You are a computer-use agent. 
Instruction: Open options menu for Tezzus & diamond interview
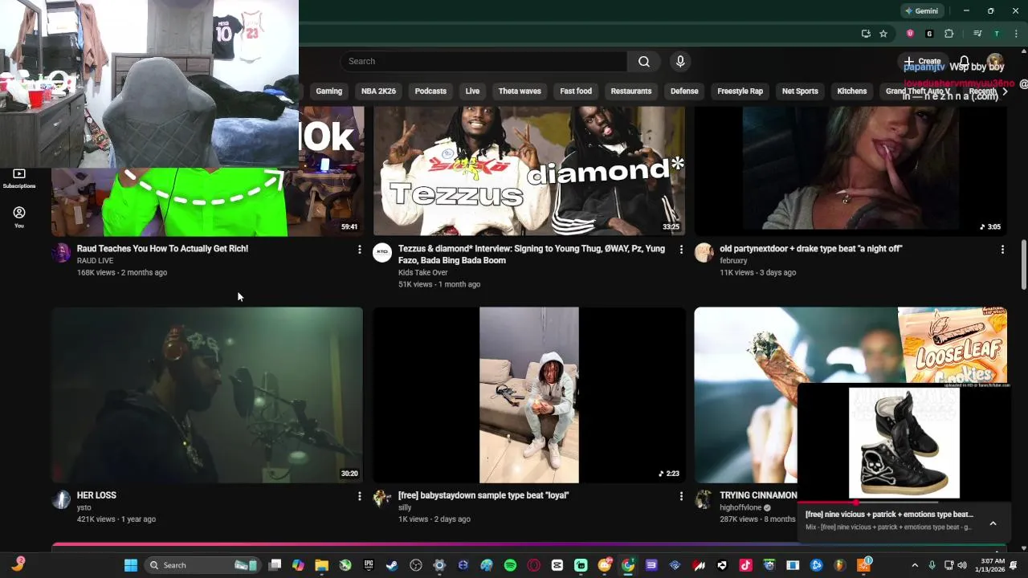[681, 250]
